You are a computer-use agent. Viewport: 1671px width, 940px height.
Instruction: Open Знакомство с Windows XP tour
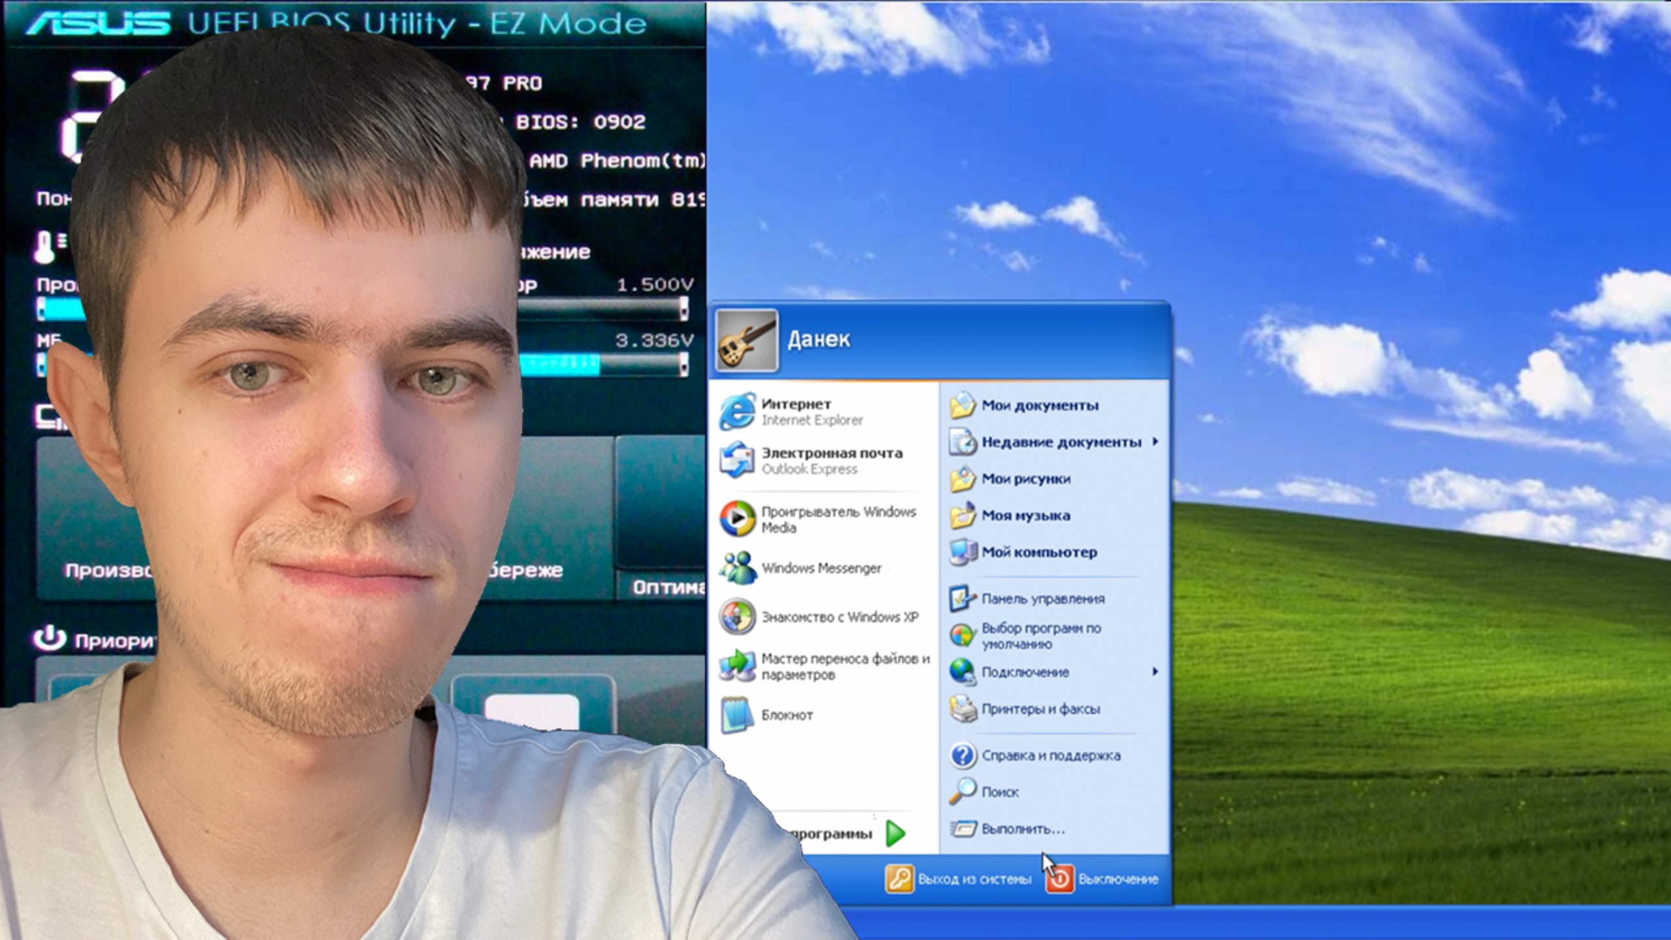839,617
